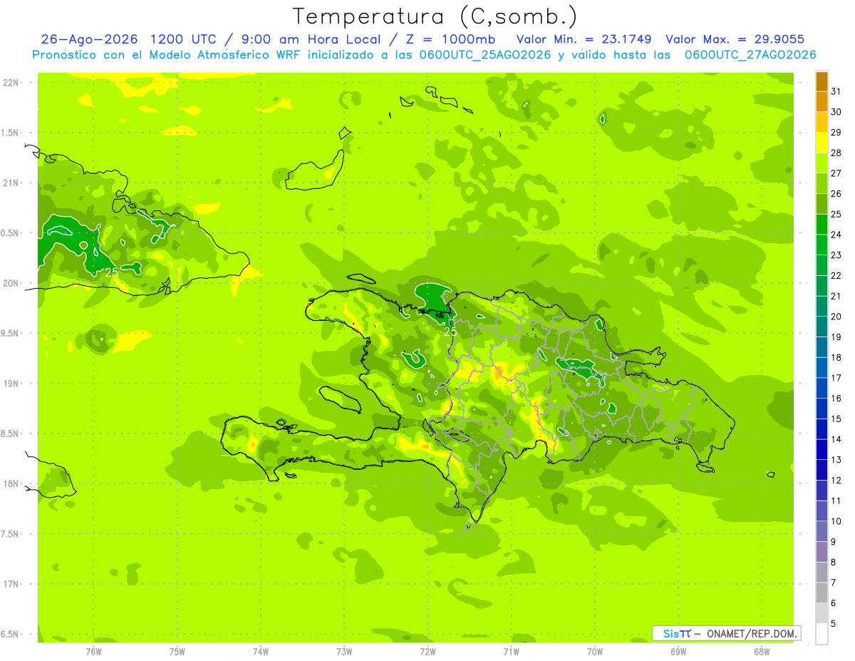The image size is (855, 661).
Task: Click the "18N" latitude label
Action: tap(11, 484)
